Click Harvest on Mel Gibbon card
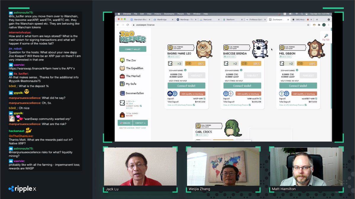Screen dimensions: 355x199 point(308,76)
